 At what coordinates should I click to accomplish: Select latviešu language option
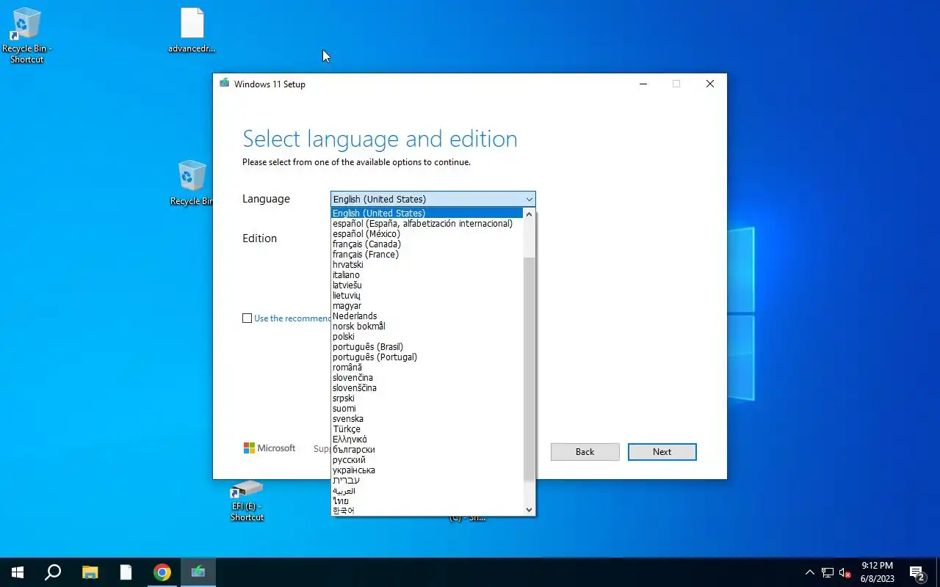pyautogui.click(x=427, y=285)
